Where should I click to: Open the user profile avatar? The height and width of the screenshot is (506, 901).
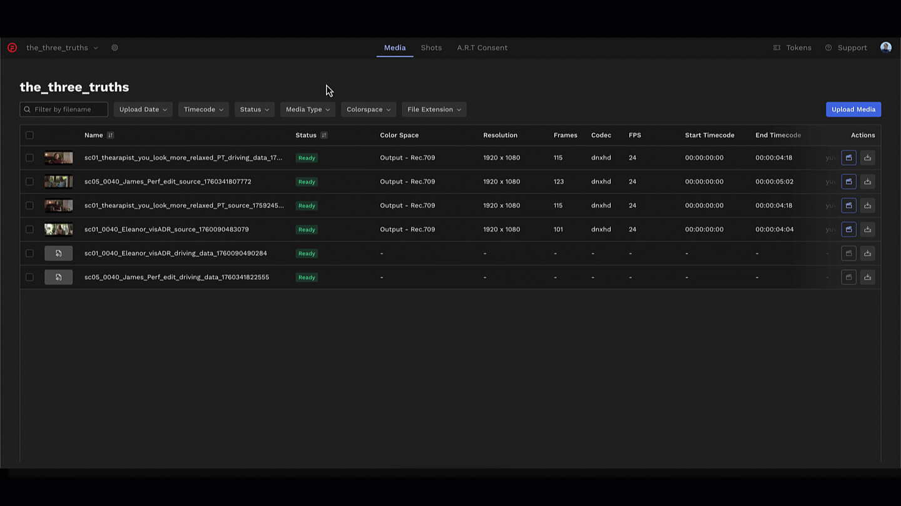coord(885,47)
